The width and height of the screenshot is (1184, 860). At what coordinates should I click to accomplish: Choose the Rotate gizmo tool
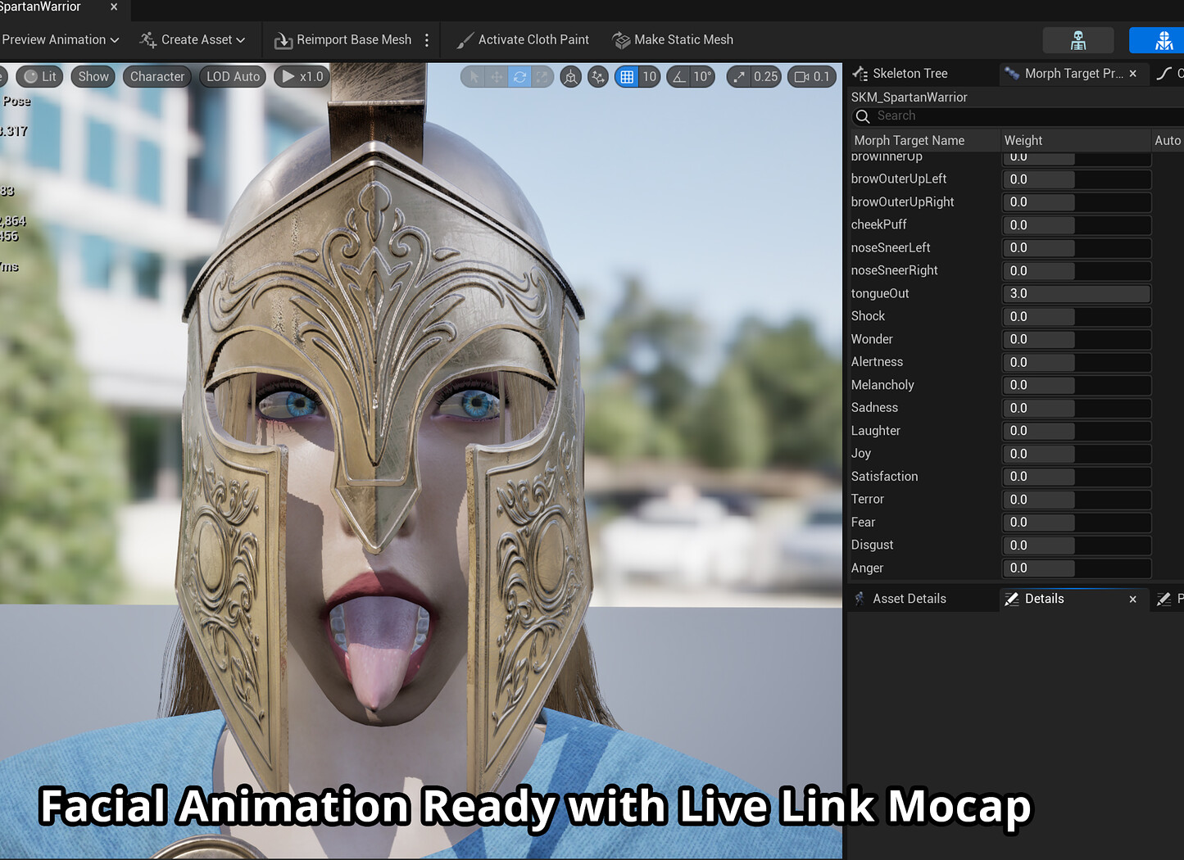coord(519,76)
